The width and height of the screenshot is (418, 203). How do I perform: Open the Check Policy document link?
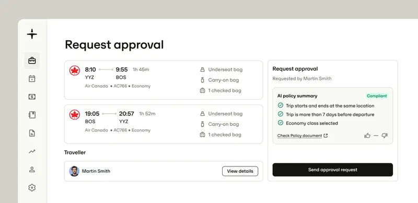(299, 136)
